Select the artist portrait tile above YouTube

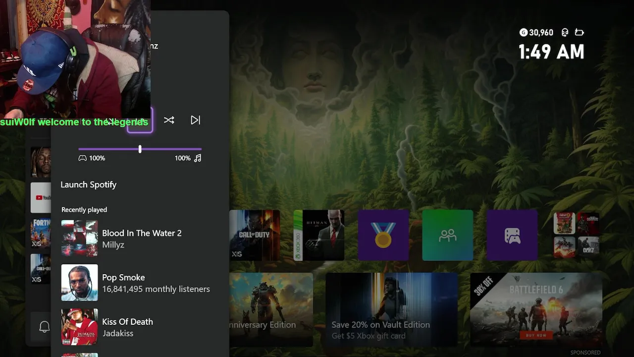coord(41,162)
